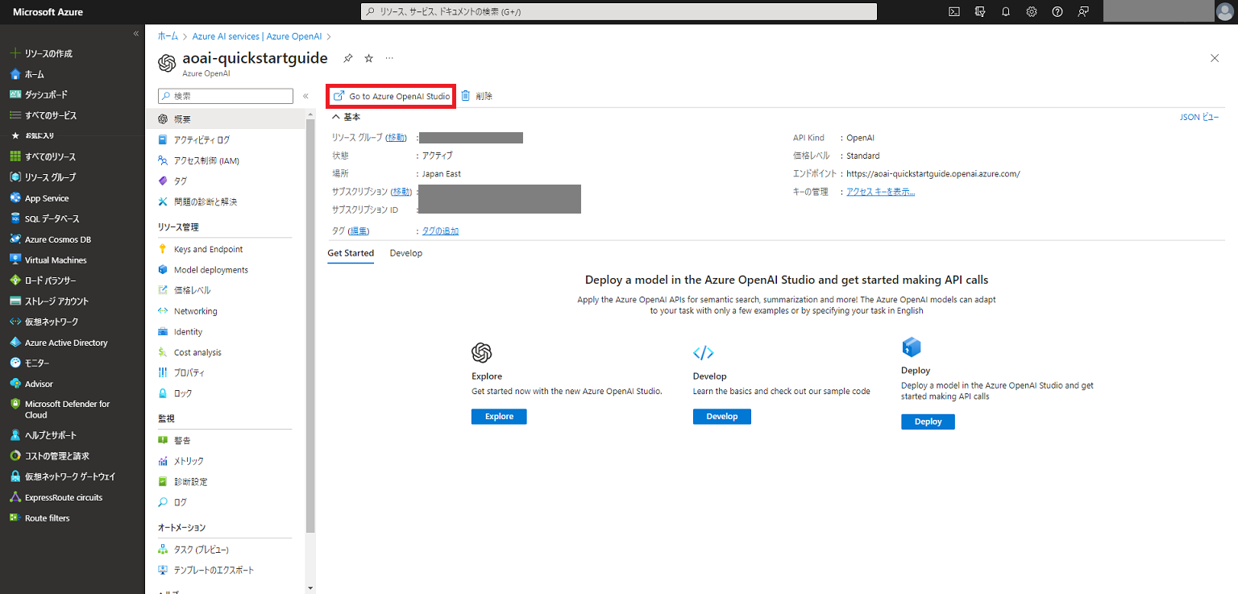Viewport: 1238px width, 594px height.
Task: Select the Get Started tab
Action: (x=351, y=253)
